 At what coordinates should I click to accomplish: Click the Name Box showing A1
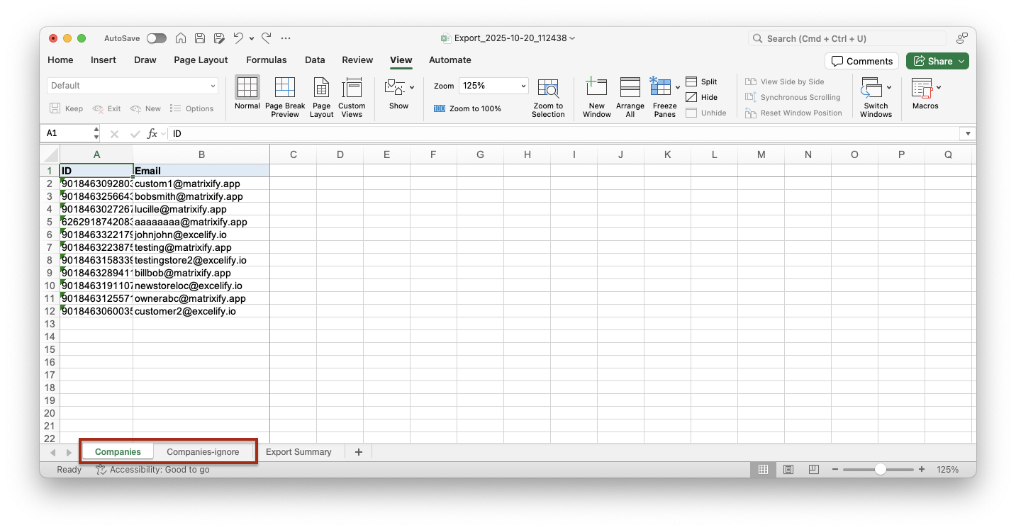69,133
